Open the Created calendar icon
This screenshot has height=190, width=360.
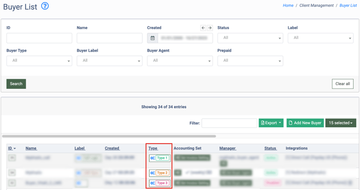pos(152,38)
